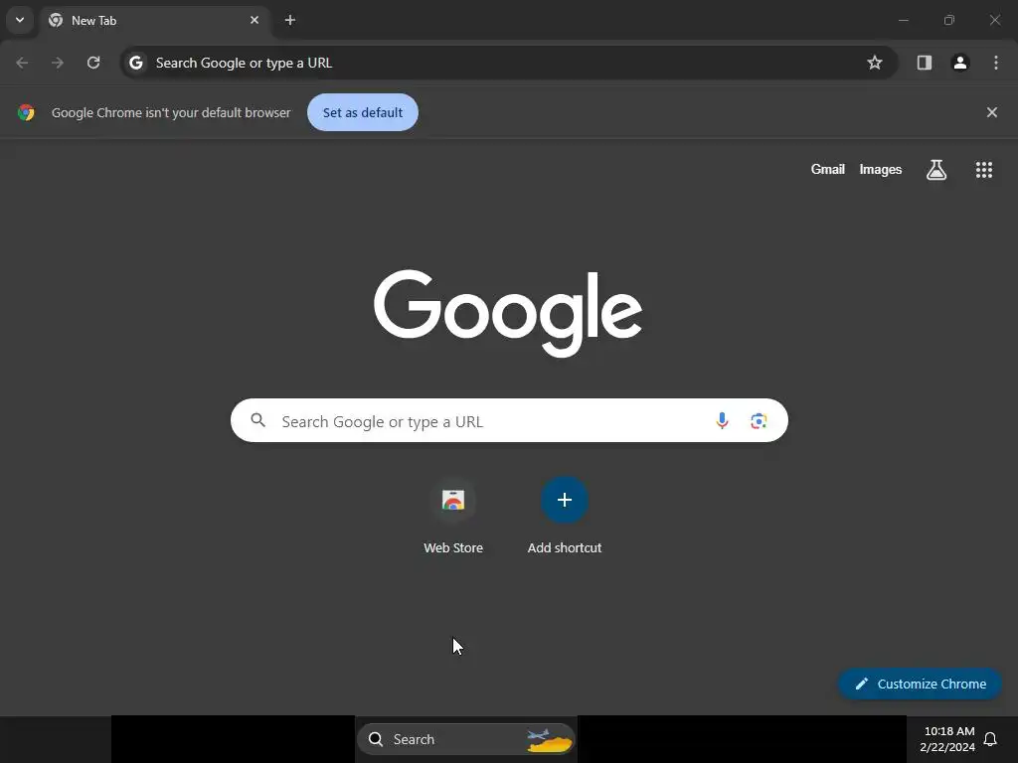This screenshot has width=1018, height=763.
Task: Minimize the Chrome window
Action: (903, 20)
